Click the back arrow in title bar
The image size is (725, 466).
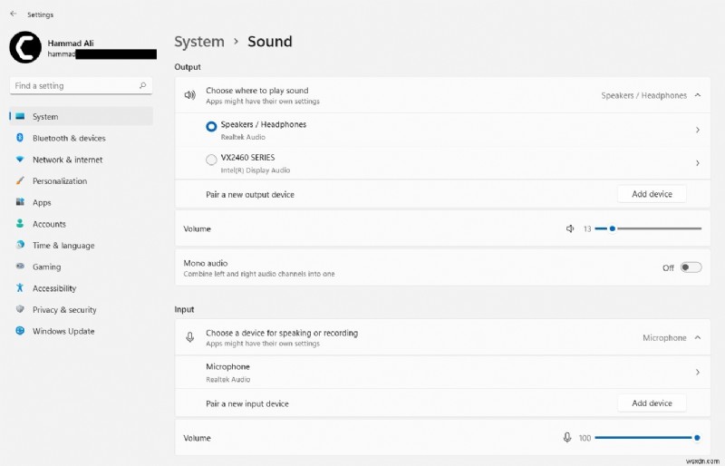coord(13,15)
